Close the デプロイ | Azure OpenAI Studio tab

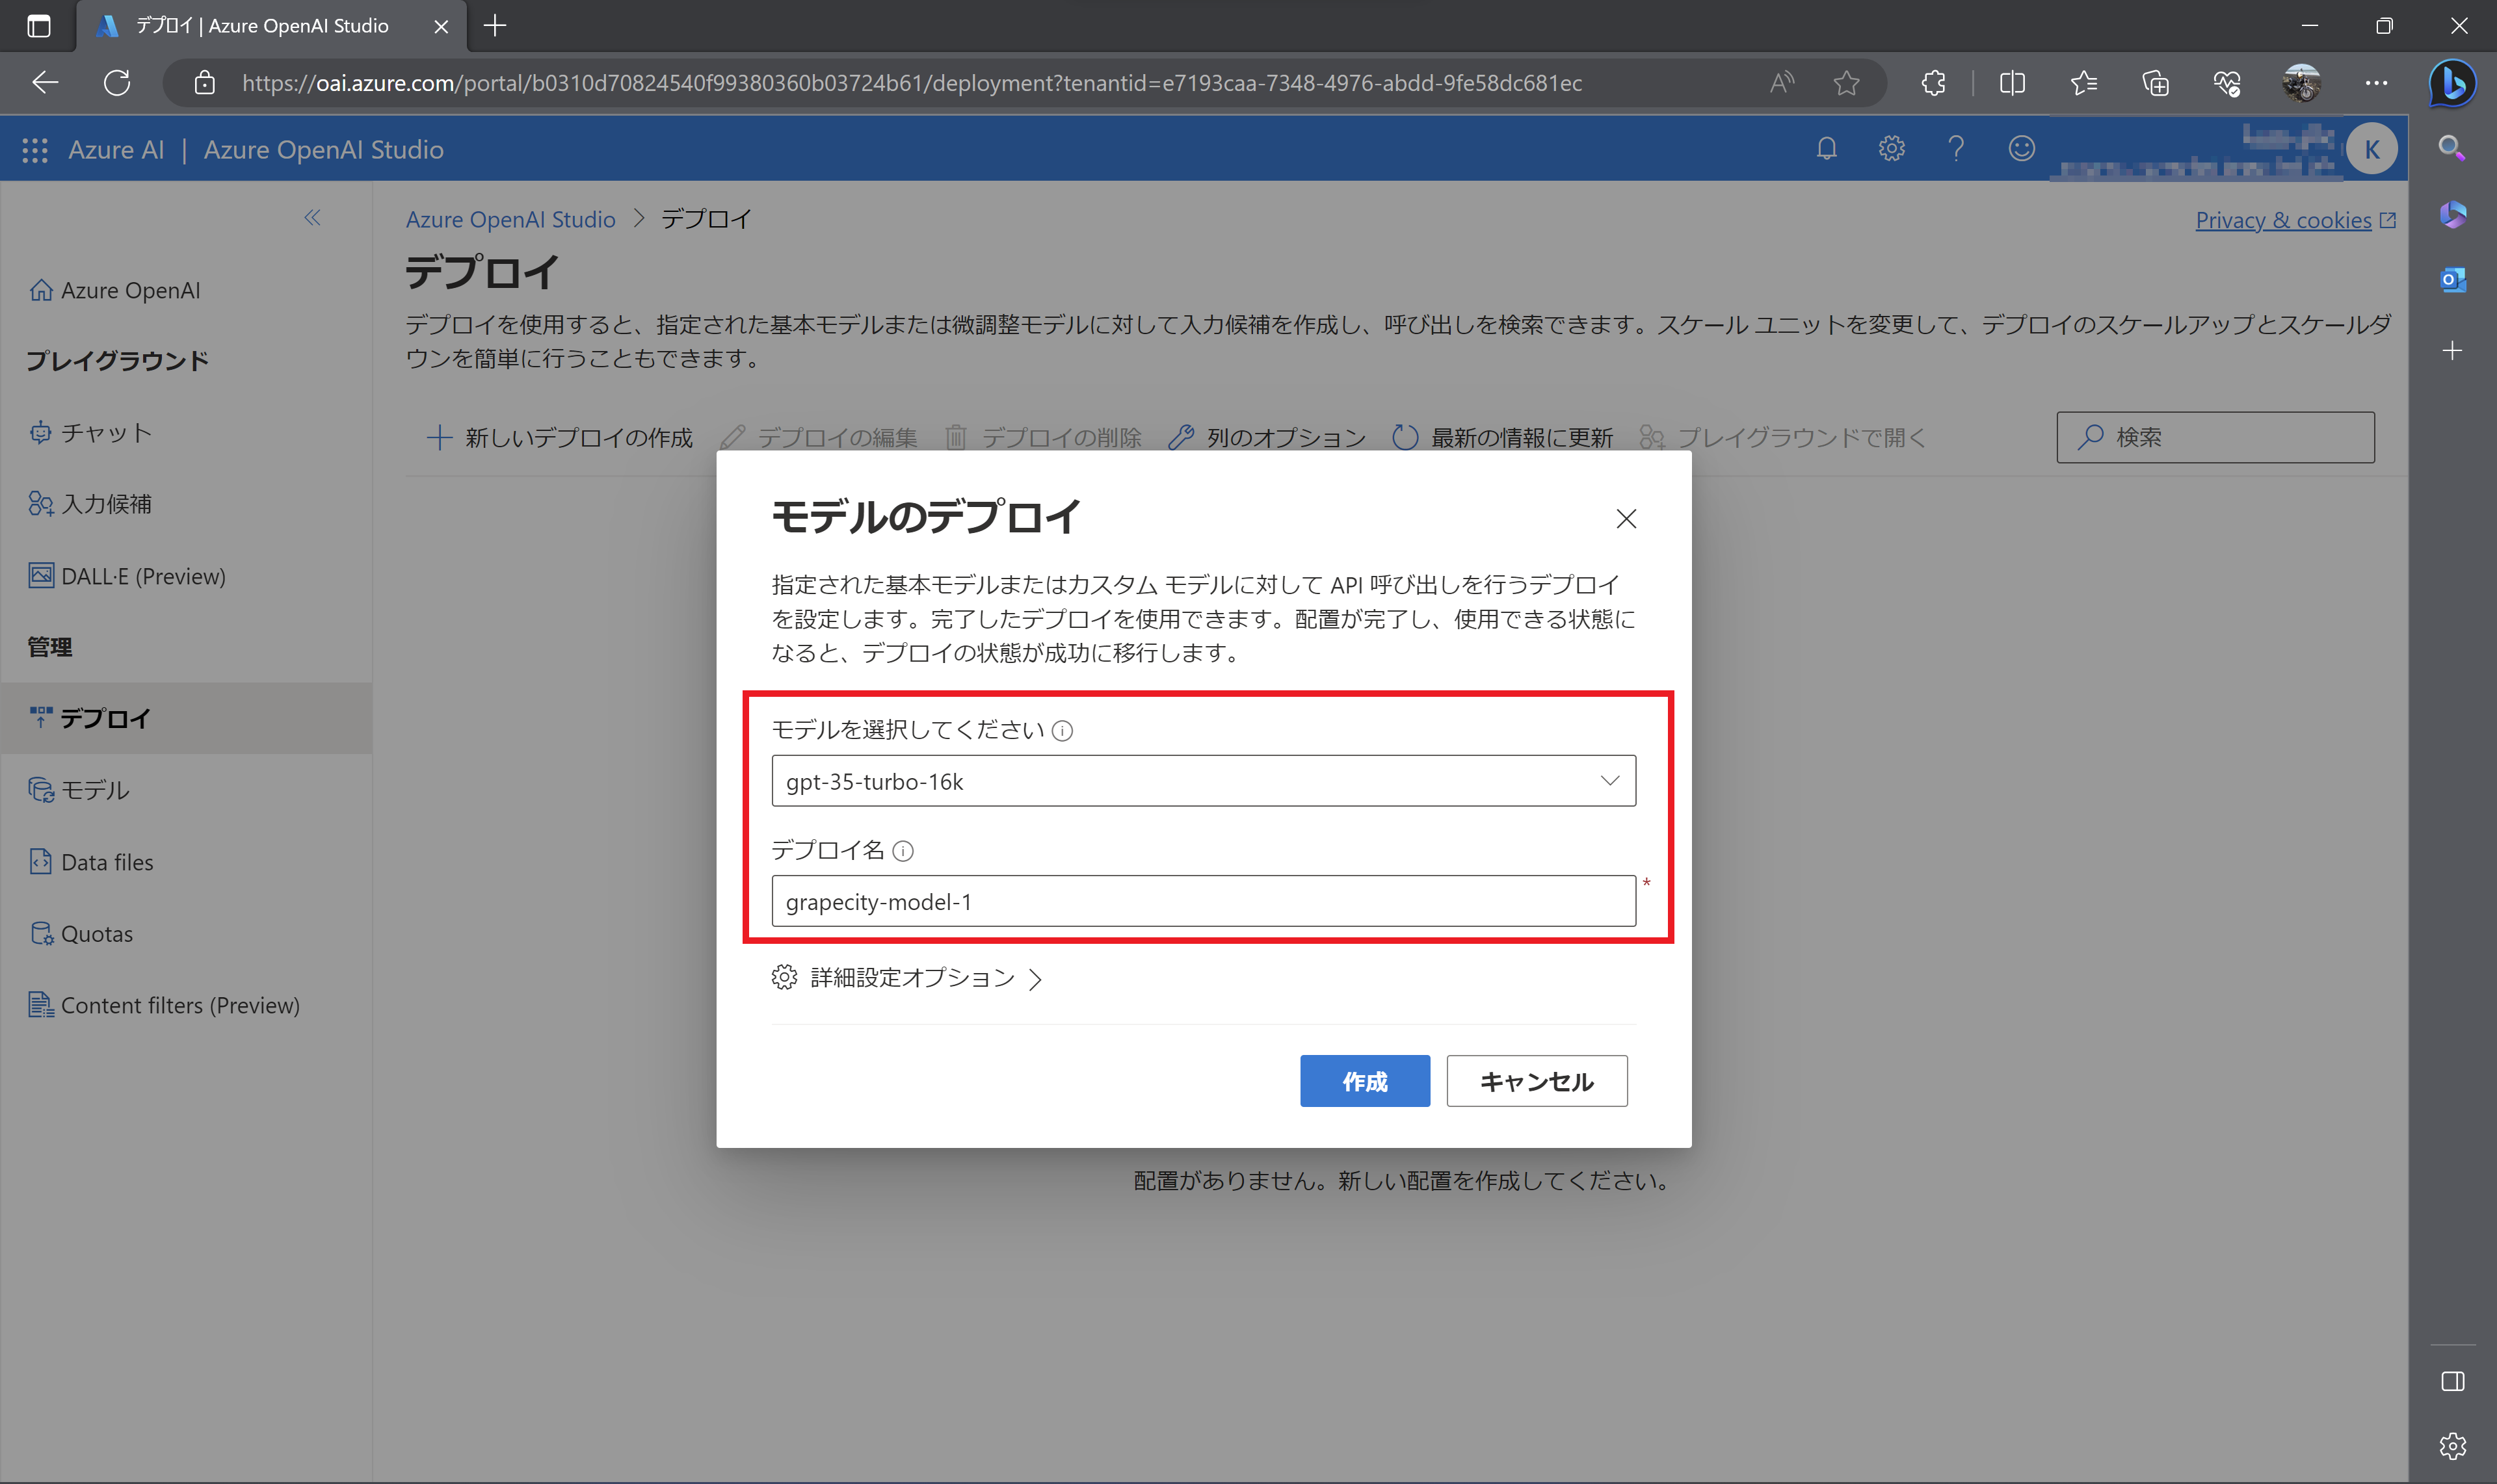[440, 26]
